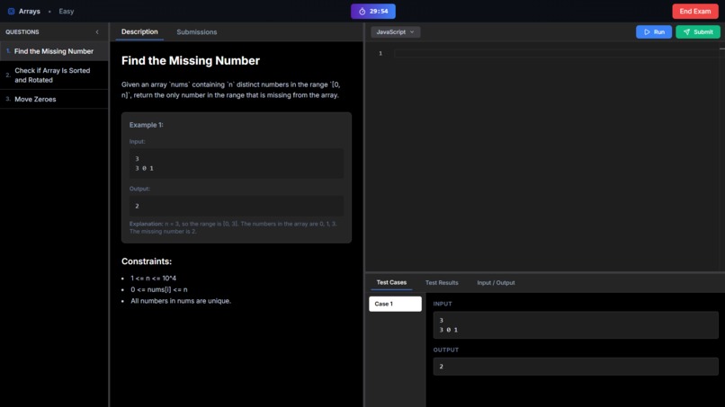Click the Example 1 explanation text

(233, 227)
